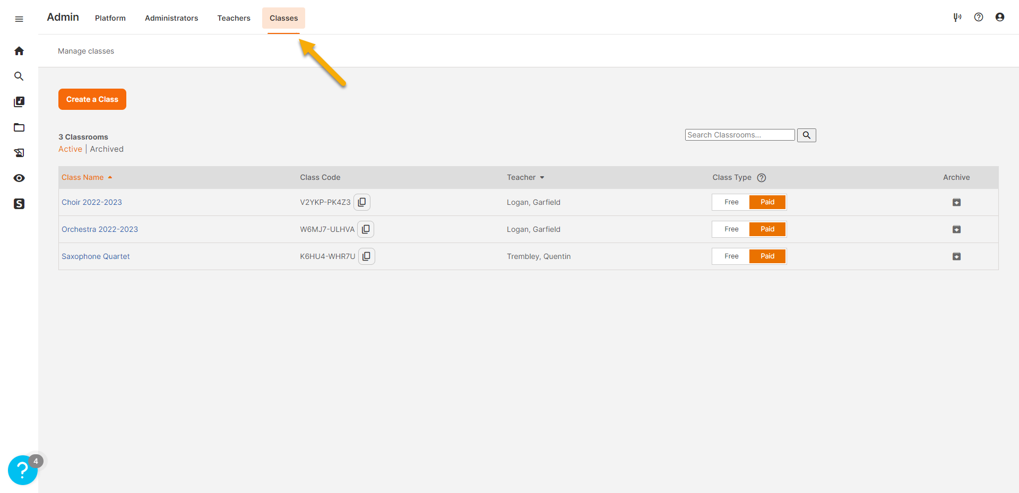Image resolution: width=1019 pixels, height=493 pixels.
Task: Click the Archive column header
Action: coord(956,177)
